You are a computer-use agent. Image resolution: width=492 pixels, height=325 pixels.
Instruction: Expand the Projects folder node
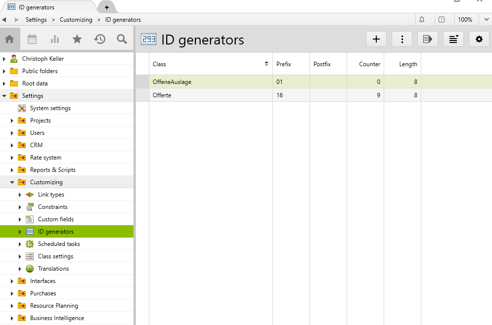(x=12, y=121)
